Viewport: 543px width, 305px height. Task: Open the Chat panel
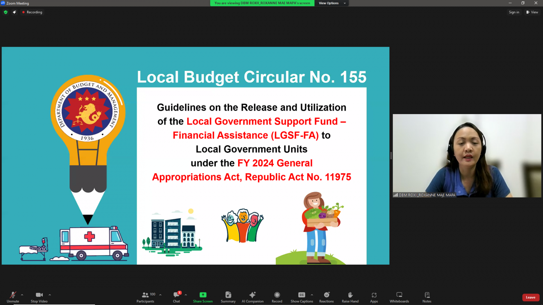(176, 297)
